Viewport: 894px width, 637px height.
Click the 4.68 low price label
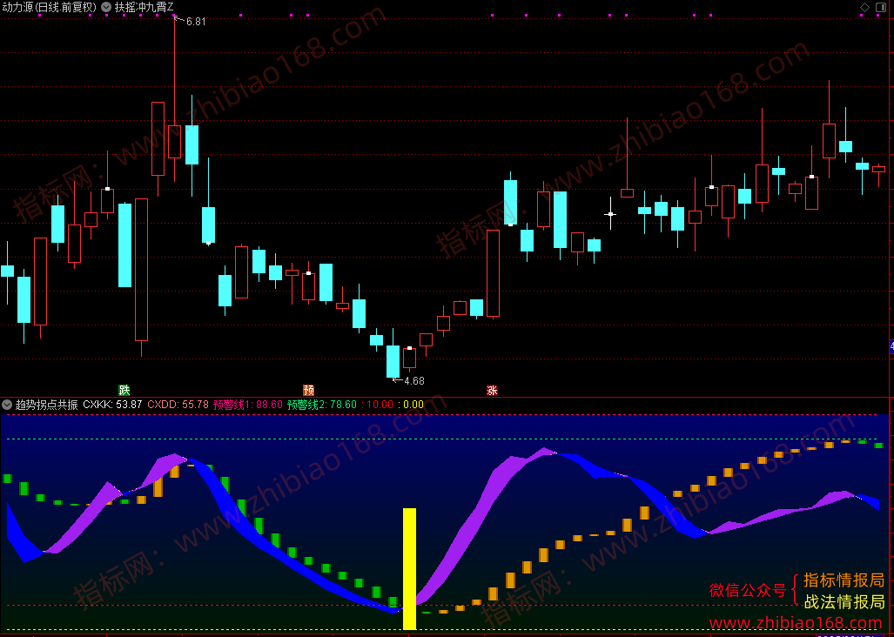414,380
